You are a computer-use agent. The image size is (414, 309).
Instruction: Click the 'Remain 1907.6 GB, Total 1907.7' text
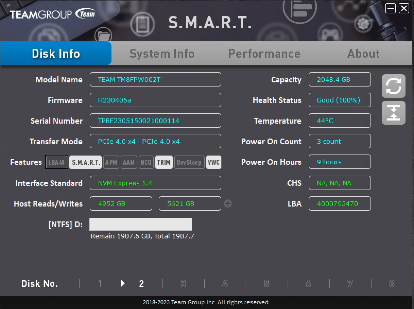pos(142,236)
